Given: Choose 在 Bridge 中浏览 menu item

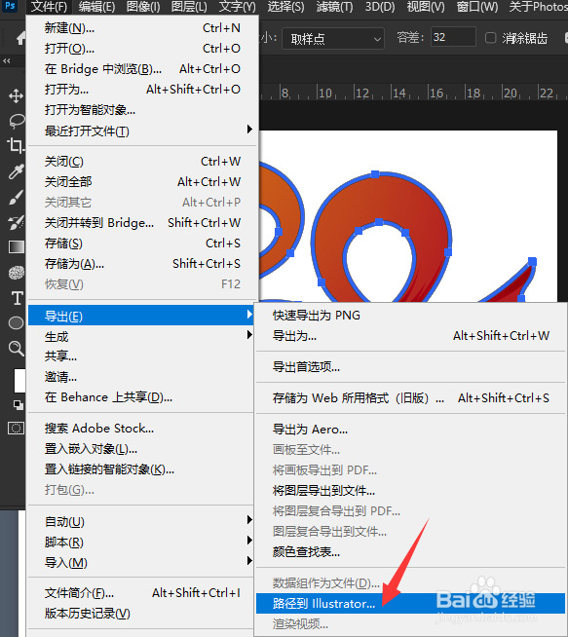Looking at the screenshot, I should tap(142, 68).
